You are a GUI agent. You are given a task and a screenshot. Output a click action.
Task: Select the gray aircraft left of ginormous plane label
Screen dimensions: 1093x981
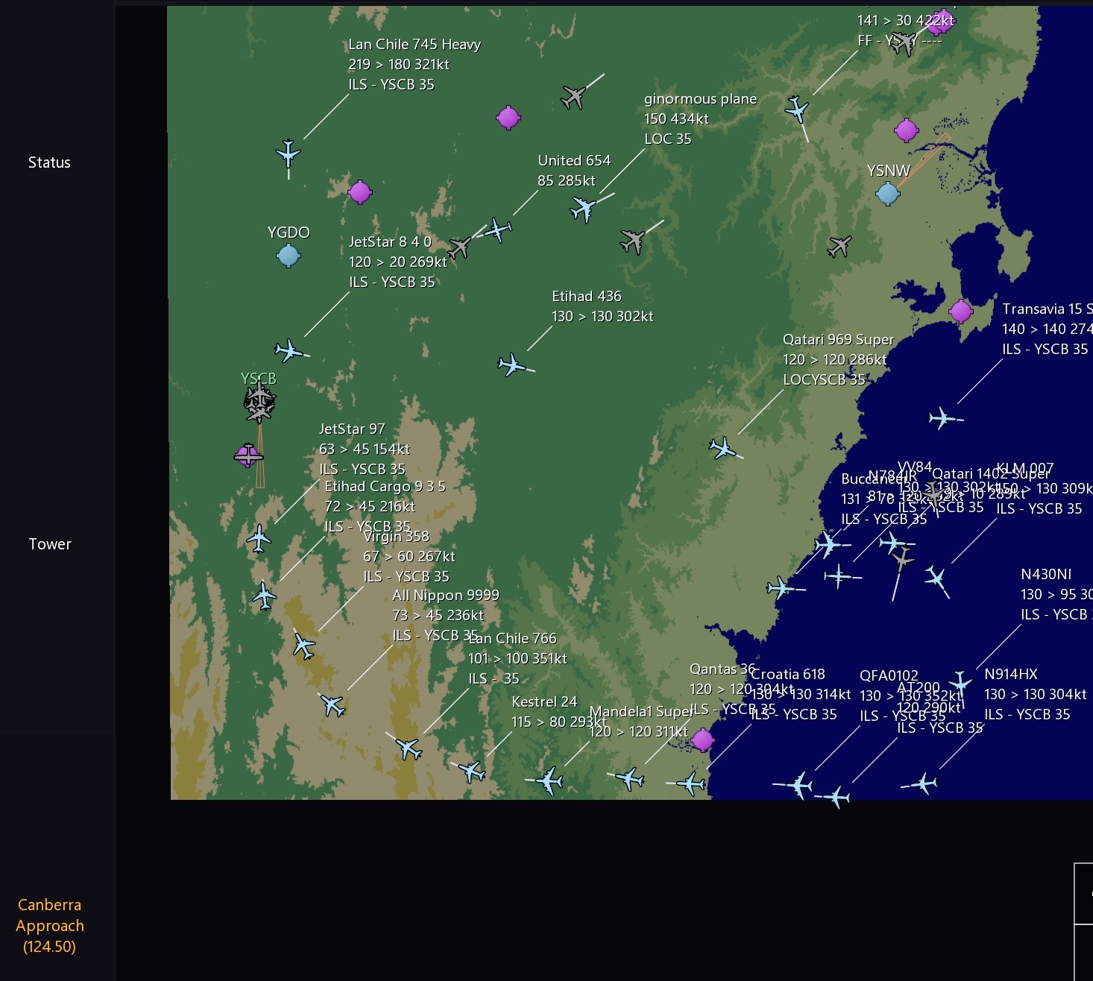coord(574,96)
